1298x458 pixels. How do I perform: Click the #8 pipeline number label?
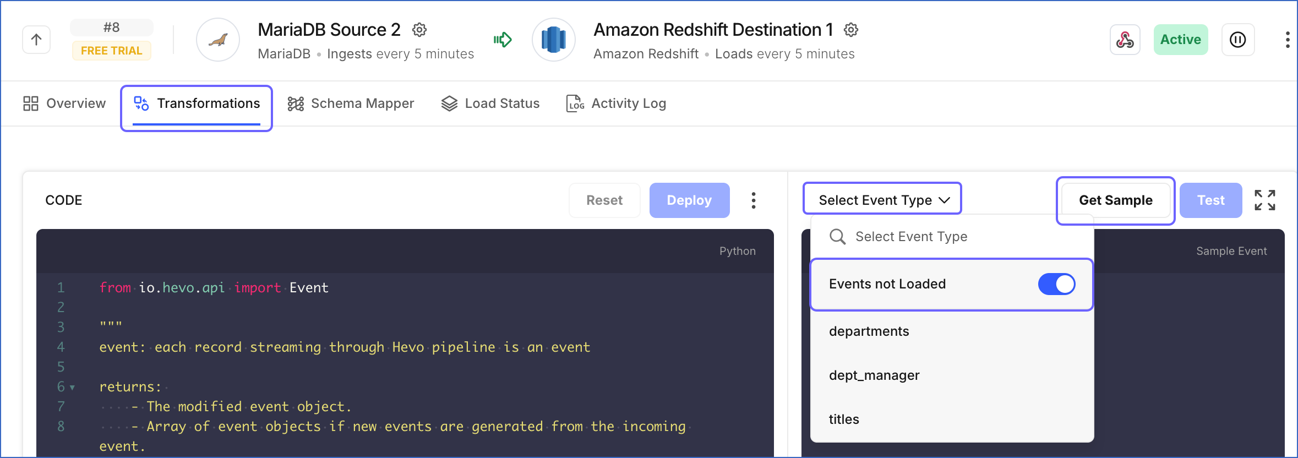click(x=112, y=28)
